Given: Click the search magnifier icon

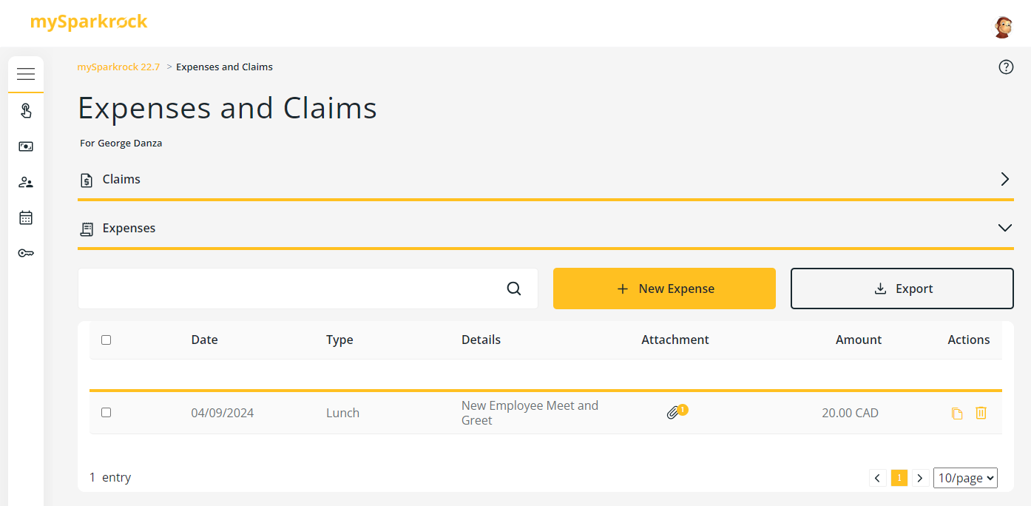Looking at the screenshot, I should (x=514, y=289).
